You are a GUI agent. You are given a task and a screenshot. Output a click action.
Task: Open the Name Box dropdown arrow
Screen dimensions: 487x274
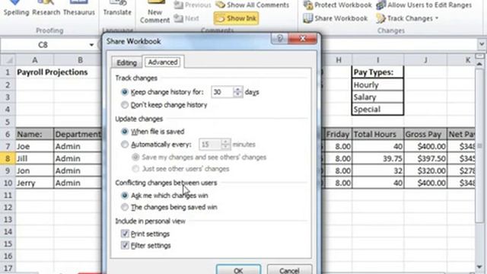click(x=91, y=45)
